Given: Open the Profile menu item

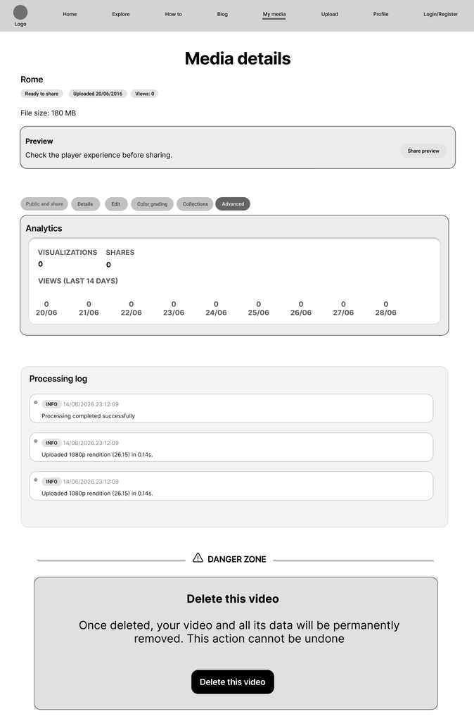Looking at the screenshot, I should point(380,14).
